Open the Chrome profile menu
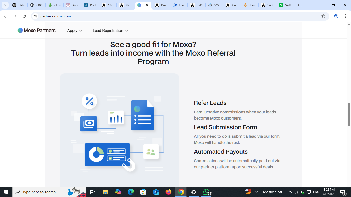Screen dimensions: 351x197 (x=336, y=16)
